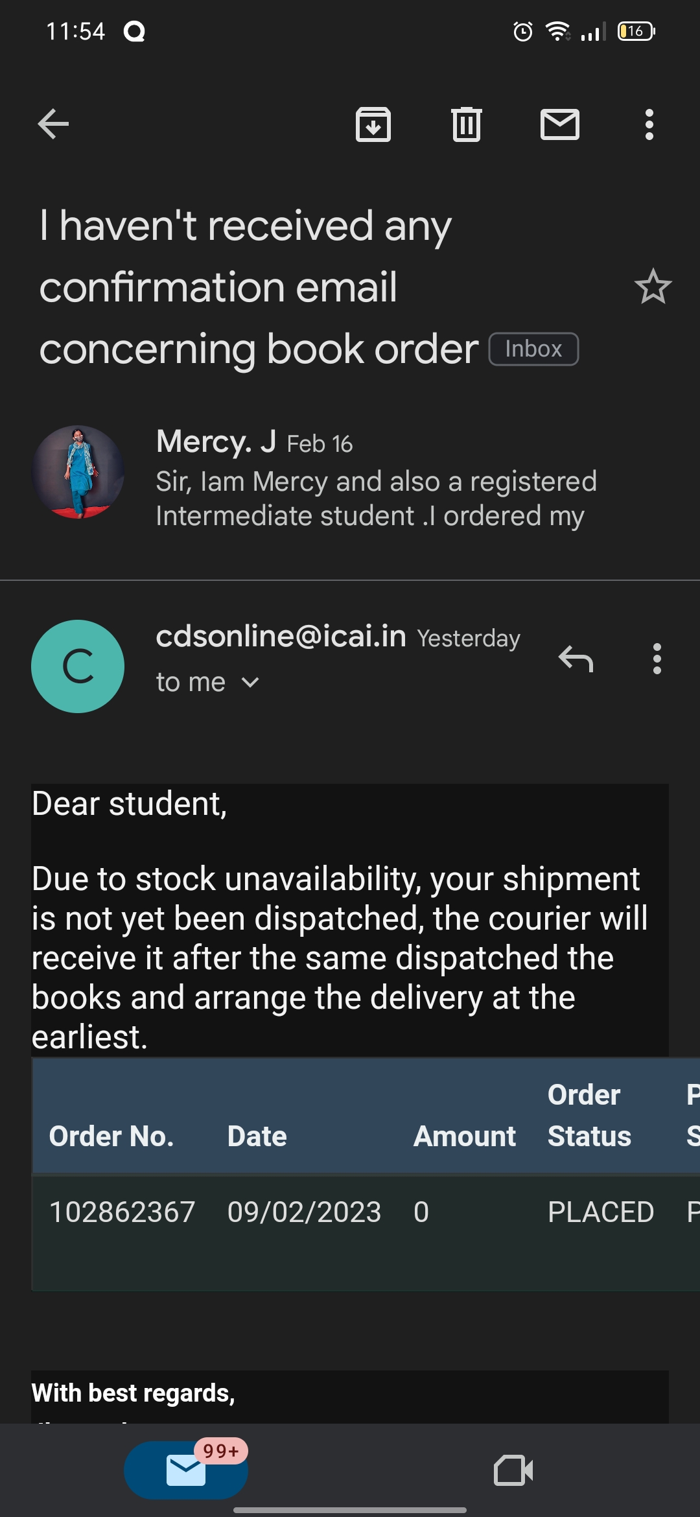Archive this email conversation
The width and height of the screenshot is (700, 1517).
tap(373, 124)
